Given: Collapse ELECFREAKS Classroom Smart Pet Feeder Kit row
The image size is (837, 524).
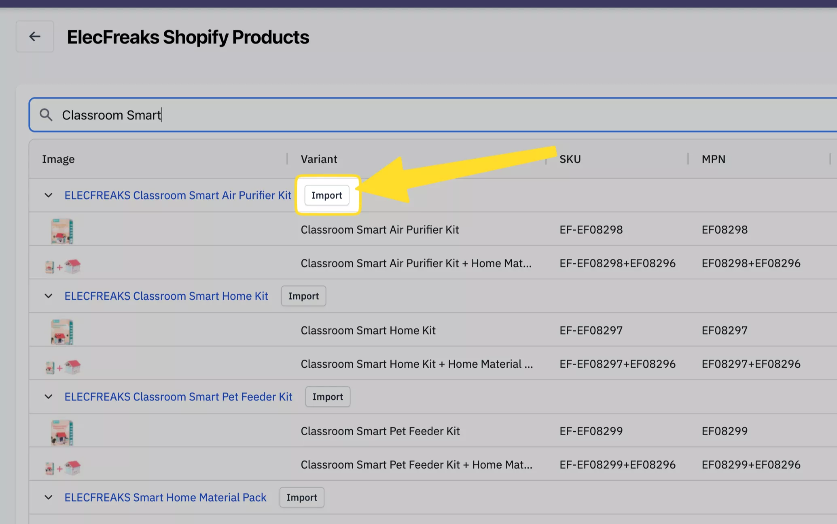Looking at the screenshot, I should [x=49, y=397].
